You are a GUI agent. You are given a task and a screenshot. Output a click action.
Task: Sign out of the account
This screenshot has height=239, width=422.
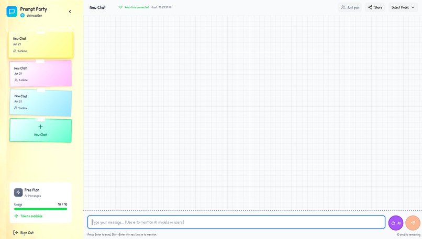24,233
